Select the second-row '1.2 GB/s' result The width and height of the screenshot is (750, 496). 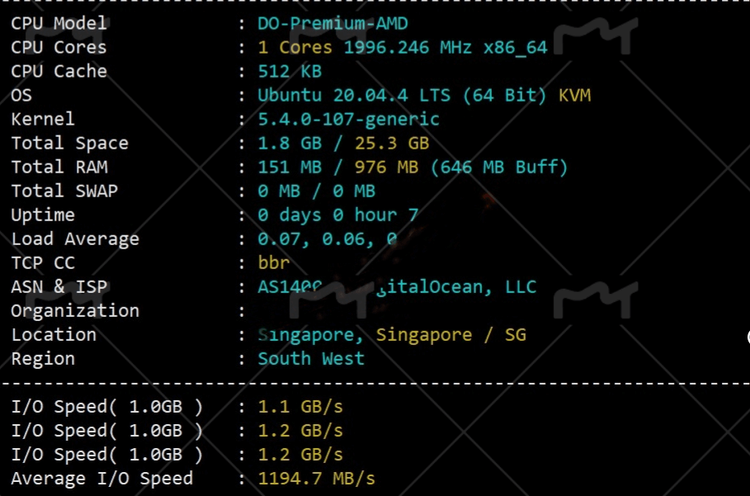(x=300, y=431)
